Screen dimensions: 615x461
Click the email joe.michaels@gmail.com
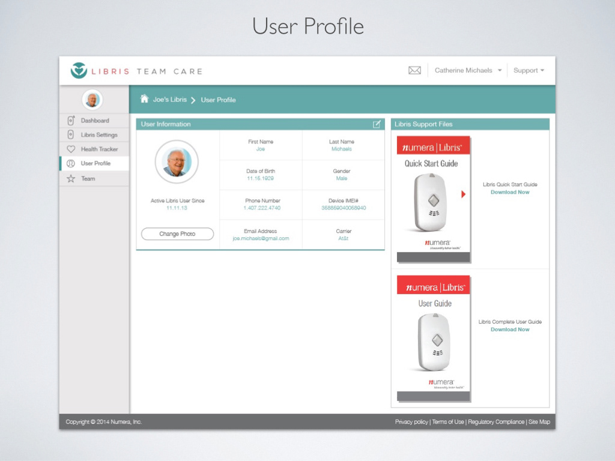pyautogui.click(x=261, y=238)
